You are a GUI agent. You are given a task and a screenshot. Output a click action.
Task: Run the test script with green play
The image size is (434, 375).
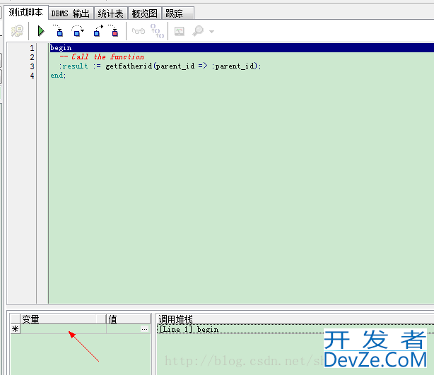click(x=41, y=31)
